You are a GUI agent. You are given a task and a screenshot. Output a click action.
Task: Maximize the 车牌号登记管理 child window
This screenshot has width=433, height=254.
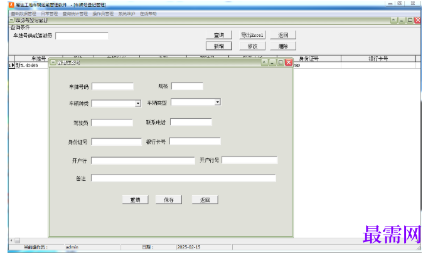(410, 20)
